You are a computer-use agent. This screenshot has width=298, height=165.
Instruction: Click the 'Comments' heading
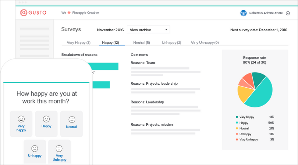(139, 55)
